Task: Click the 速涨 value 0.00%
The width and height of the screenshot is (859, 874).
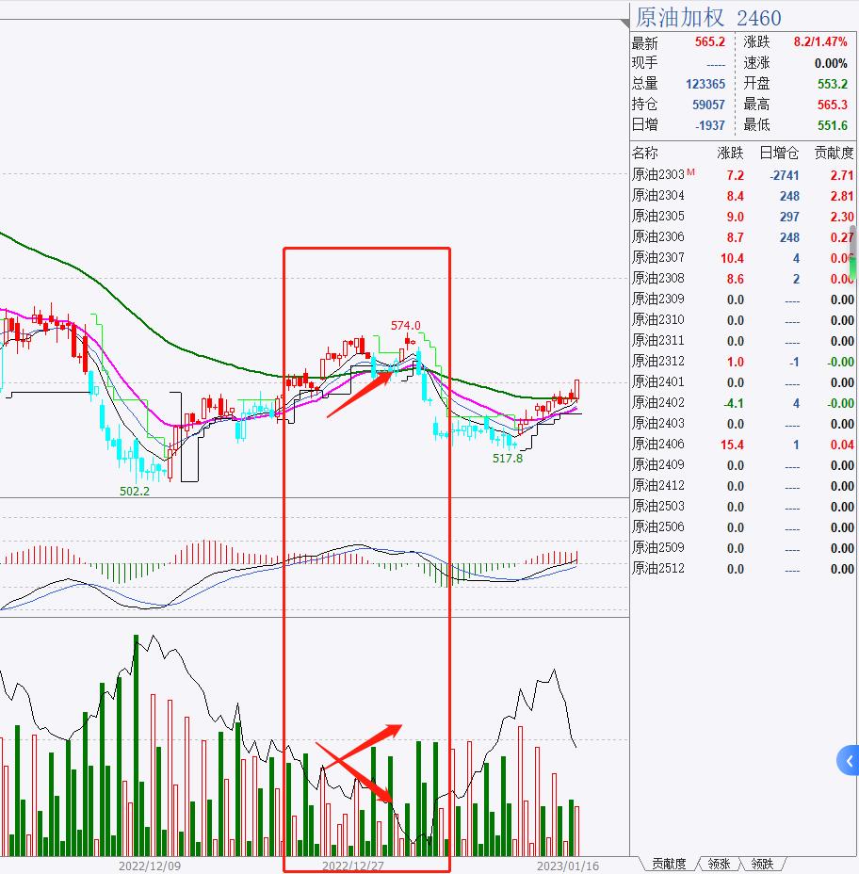Action: pyautogui.click(x=831, y=63)
